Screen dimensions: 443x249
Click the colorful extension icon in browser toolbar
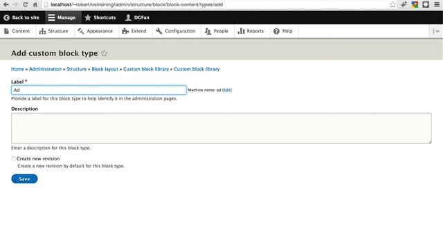[x=415, y=5]
